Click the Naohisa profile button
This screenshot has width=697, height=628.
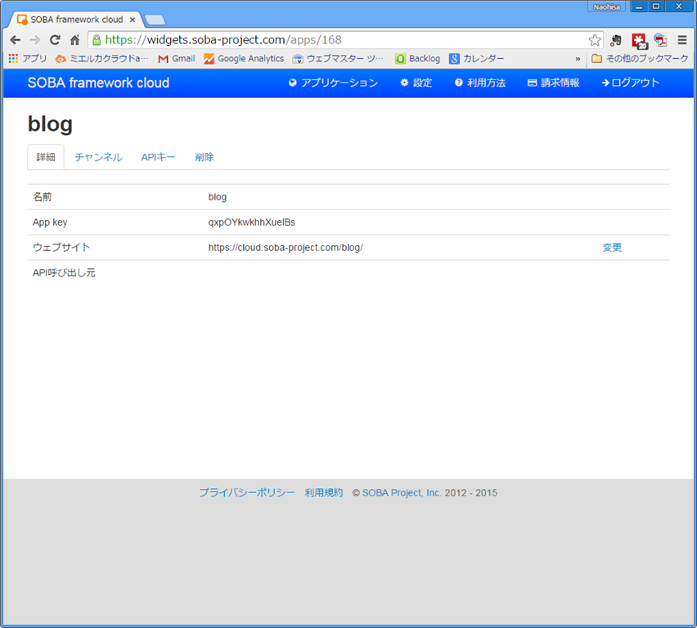click(606, 7)
